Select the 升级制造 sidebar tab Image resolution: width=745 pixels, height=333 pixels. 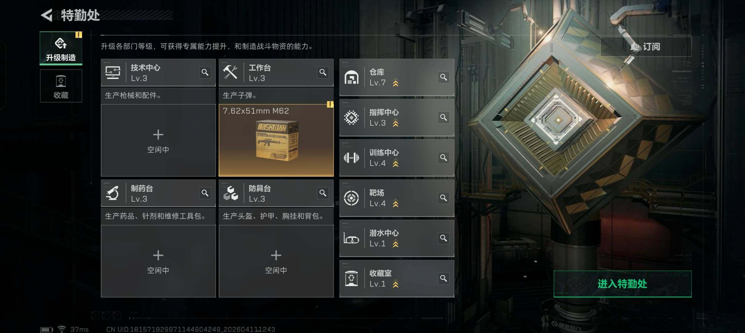pyautogui.click(x=61, y=48)
